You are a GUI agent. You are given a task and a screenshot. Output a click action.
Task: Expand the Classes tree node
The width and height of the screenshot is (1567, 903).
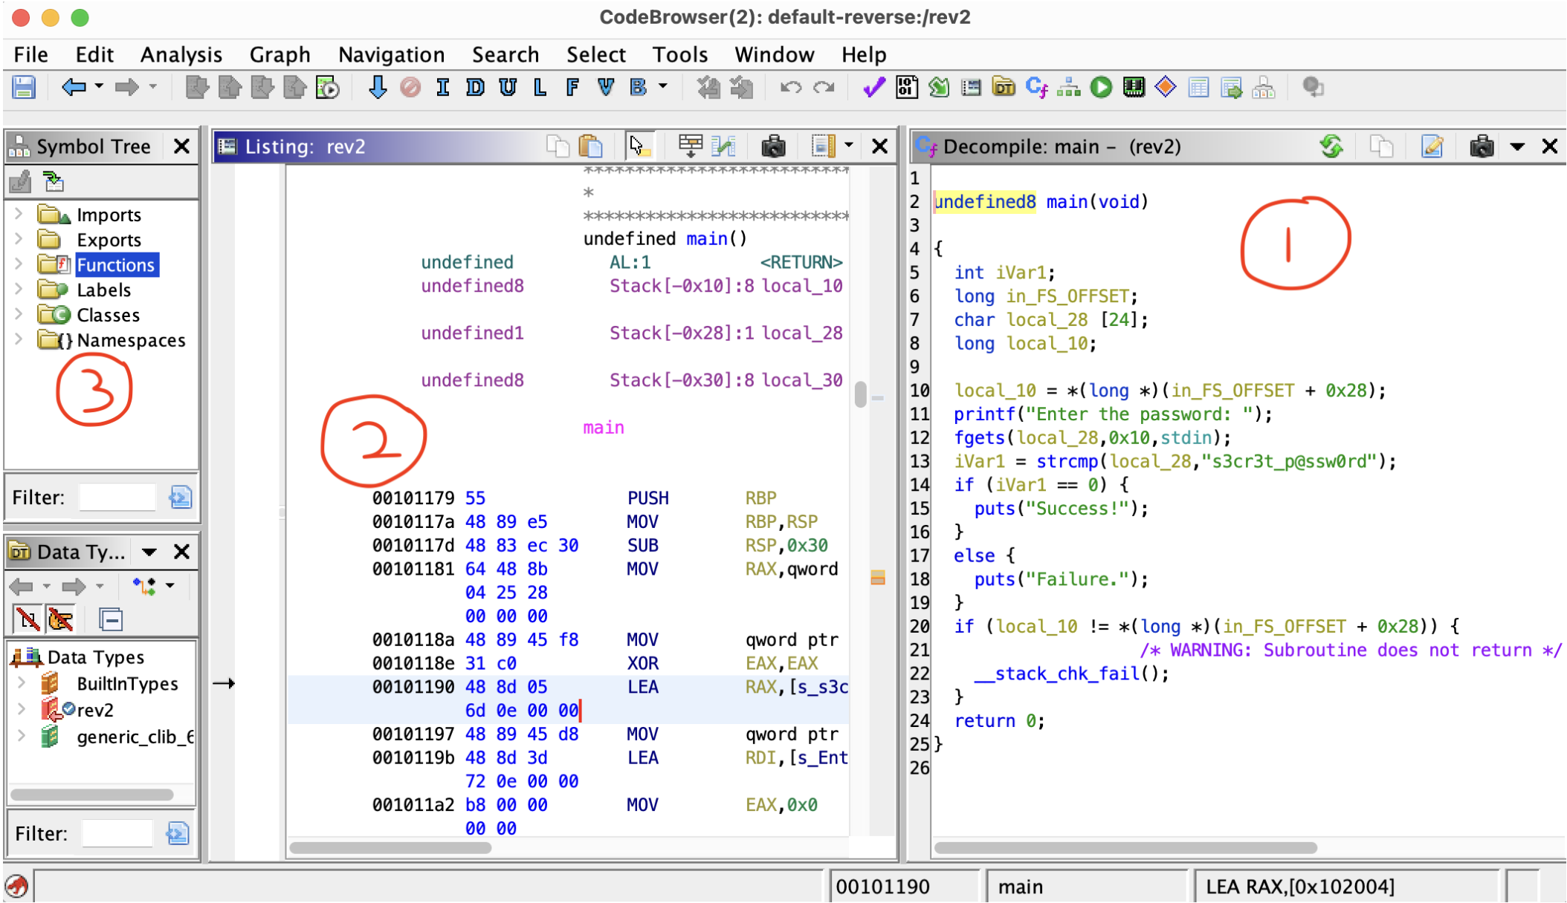click(x=19, y=315)
